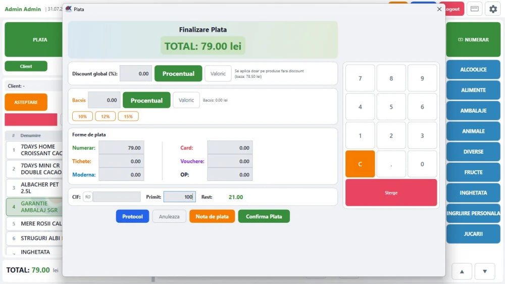Tap numpad key 7

point(360,78)
